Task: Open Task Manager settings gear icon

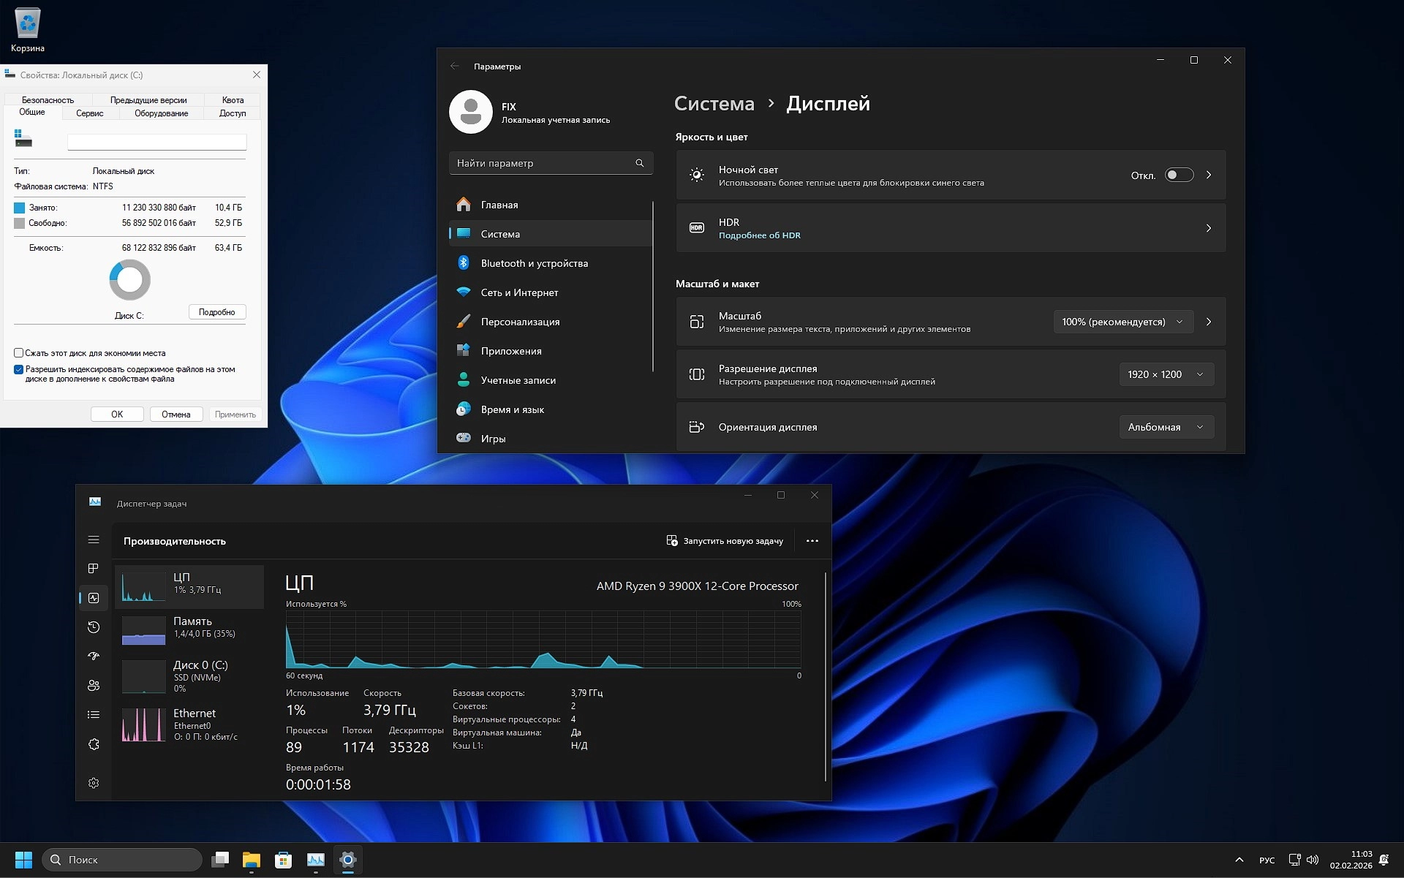Action: tap(94, 783)
